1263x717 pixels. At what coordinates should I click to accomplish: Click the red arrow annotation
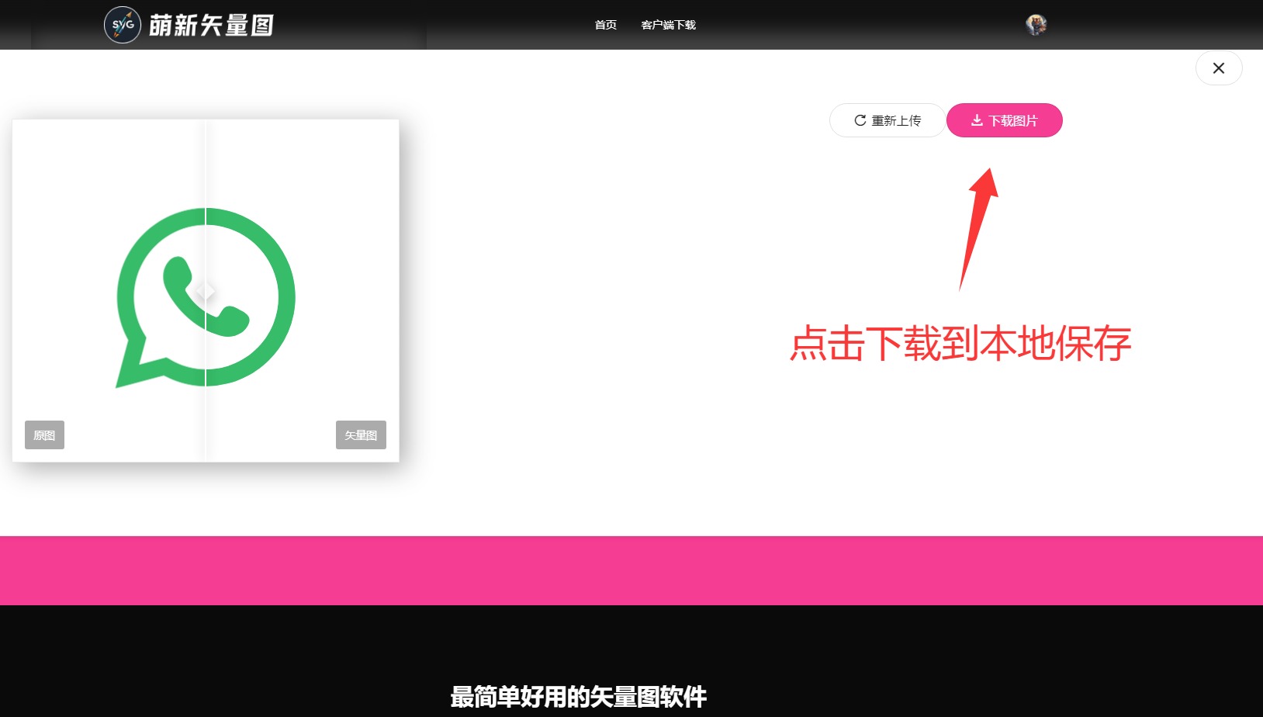(x=978, y=225)
